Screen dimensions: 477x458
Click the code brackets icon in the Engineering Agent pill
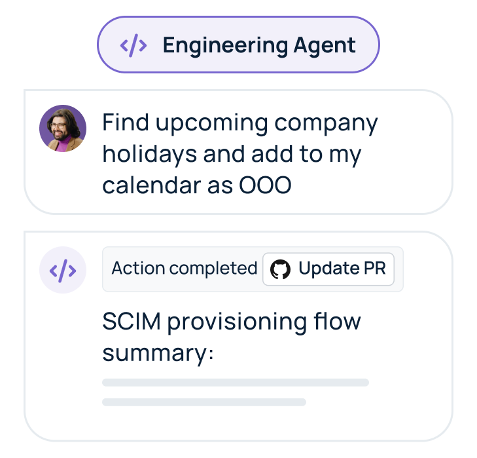[x=133, y=45]
